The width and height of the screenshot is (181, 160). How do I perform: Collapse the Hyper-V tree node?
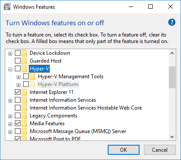[10, 70]
